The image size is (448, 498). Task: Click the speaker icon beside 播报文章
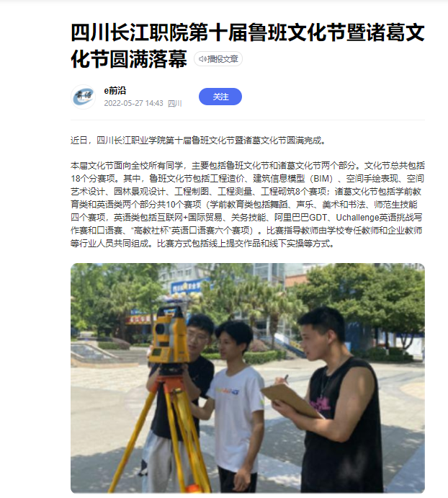[202, 59]
